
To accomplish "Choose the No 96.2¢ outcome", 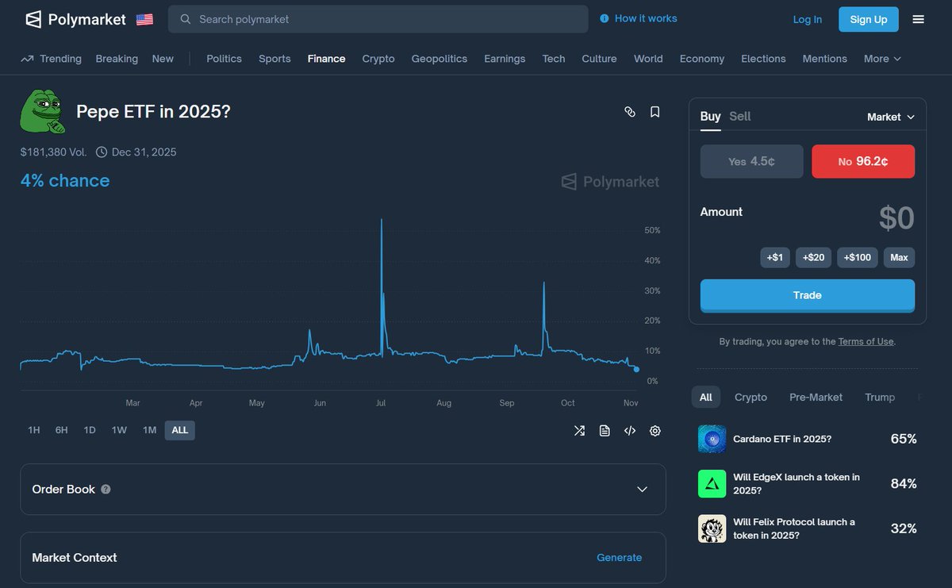I will [863, 161].
